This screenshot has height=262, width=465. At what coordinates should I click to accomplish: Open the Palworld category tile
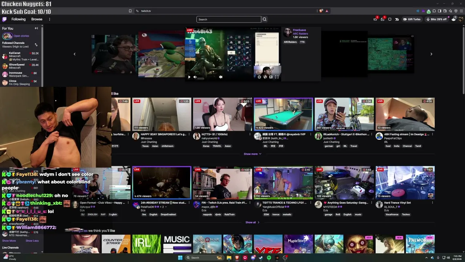(x=420, y=244)
